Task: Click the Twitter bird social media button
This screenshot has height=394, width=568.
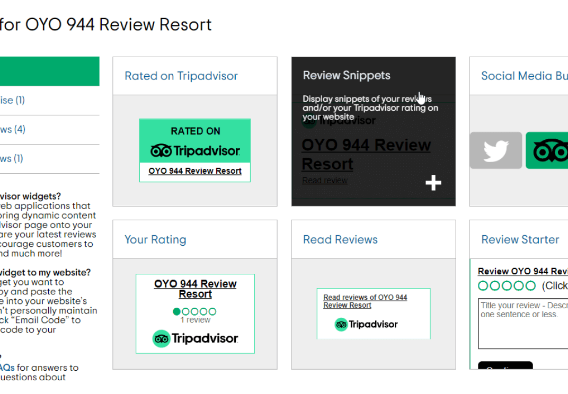Action: point(495,150)
